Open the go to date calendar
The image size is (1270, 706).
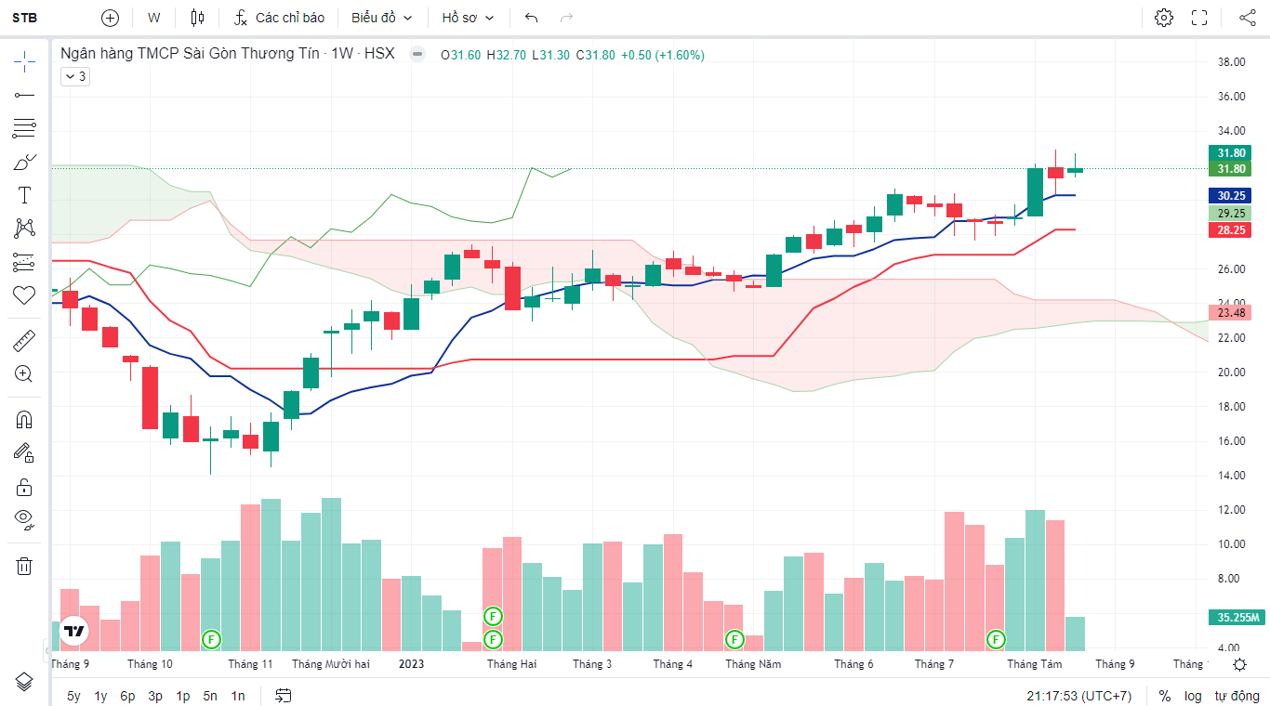tap(284, 696)
